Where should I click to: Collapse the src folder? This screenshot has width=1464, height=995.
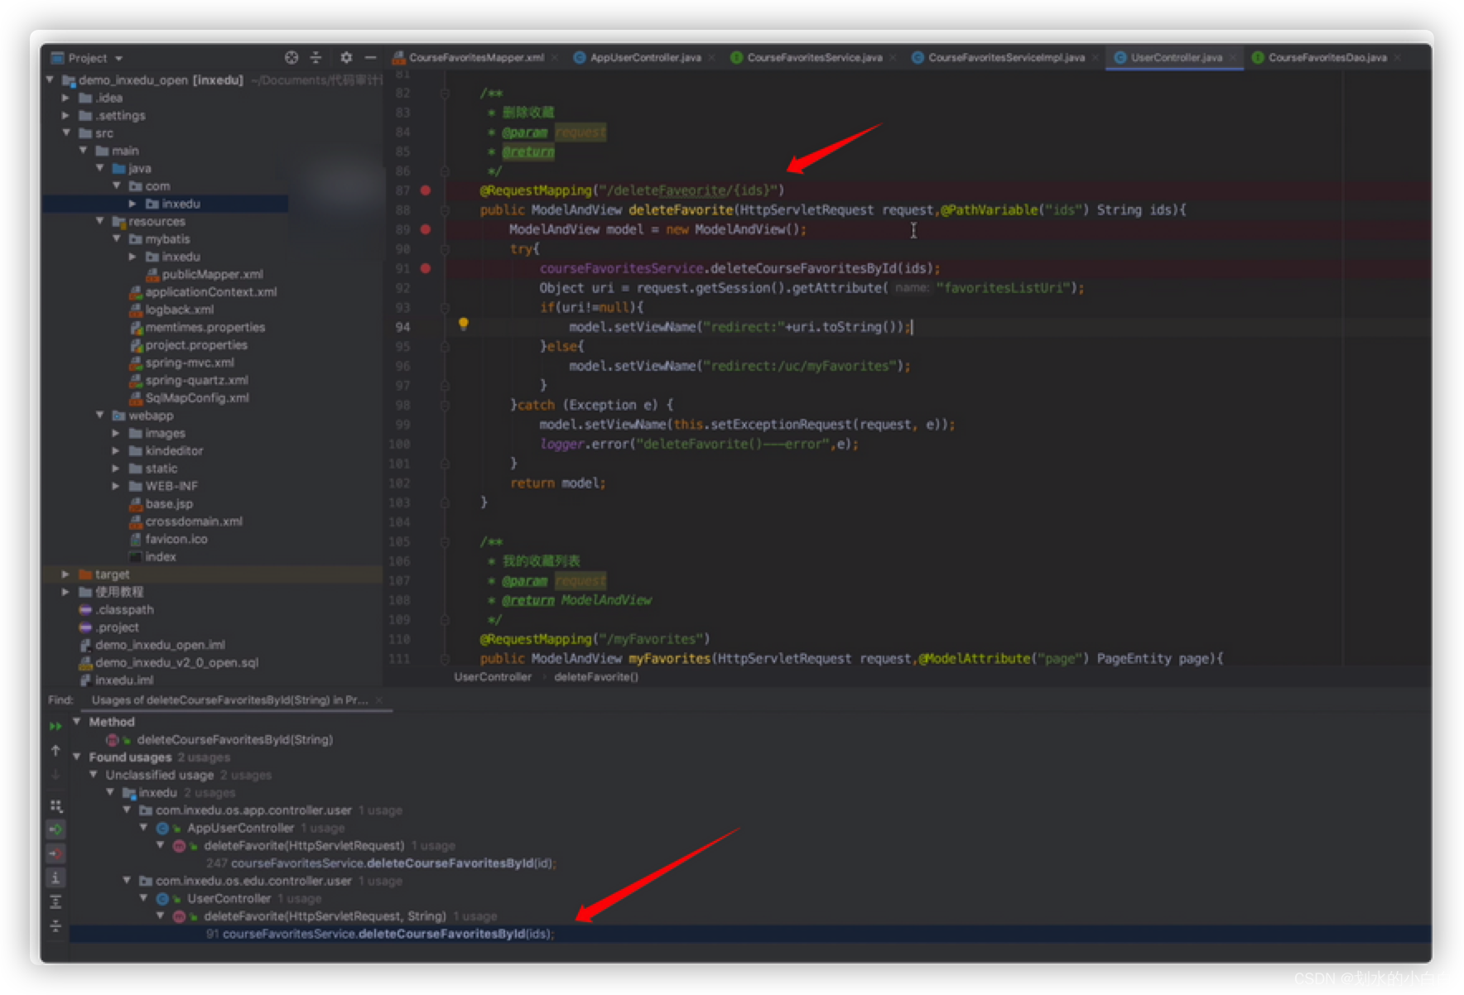pos(65,132)
